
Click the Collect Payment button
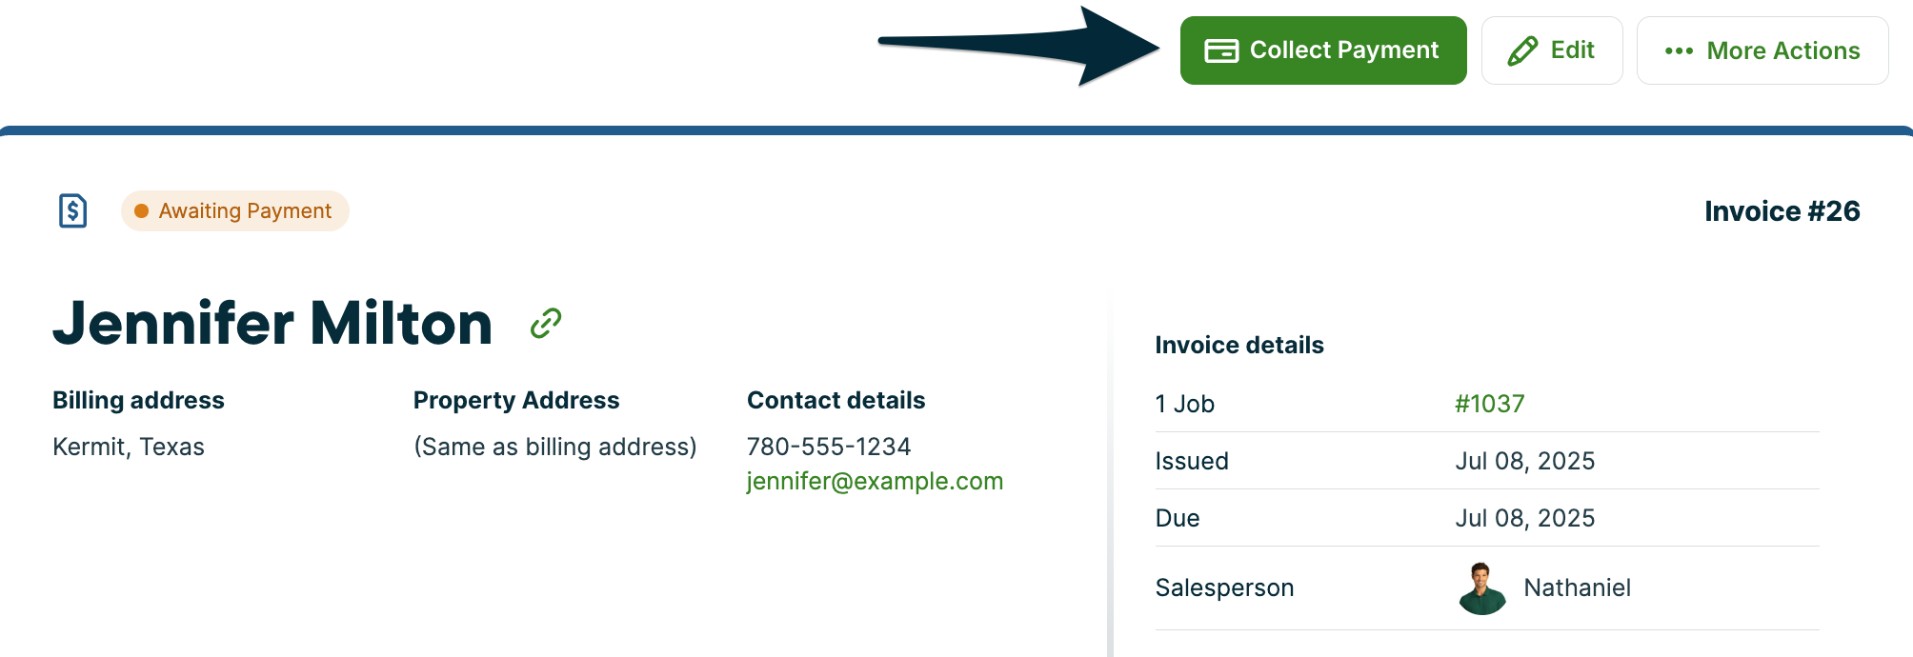1322,50
